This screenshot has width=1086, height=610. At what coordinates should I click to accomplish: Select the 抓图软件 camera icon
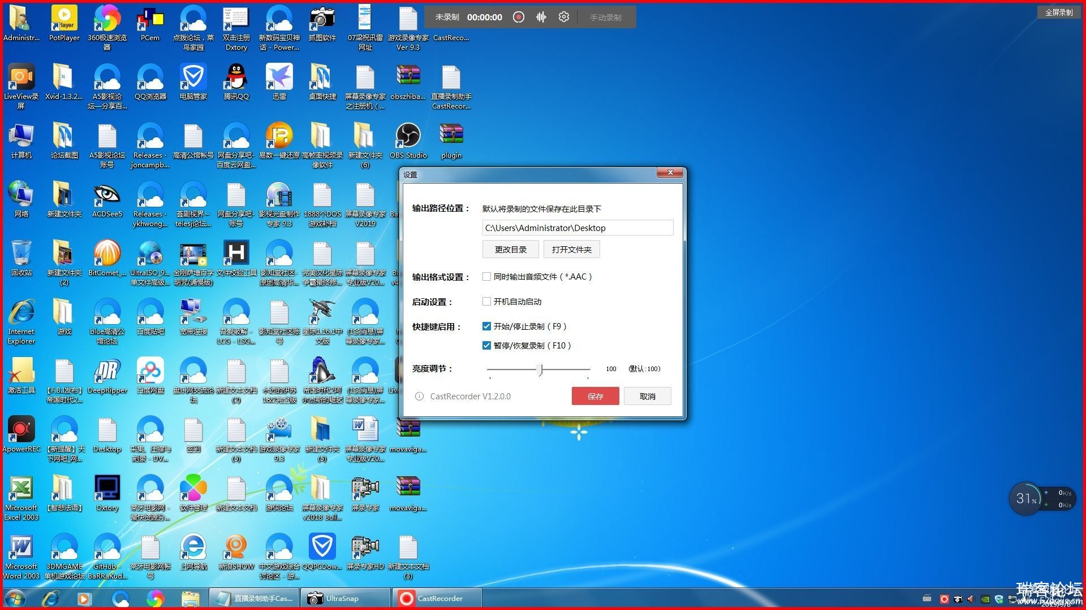point(322,24)
